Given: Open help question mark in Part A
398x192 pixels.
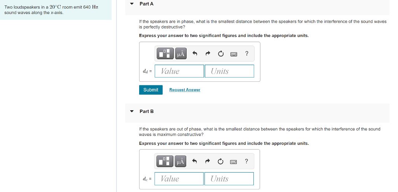Looking at the screenshot, I should pyautogui.click(x=246, y=53).
